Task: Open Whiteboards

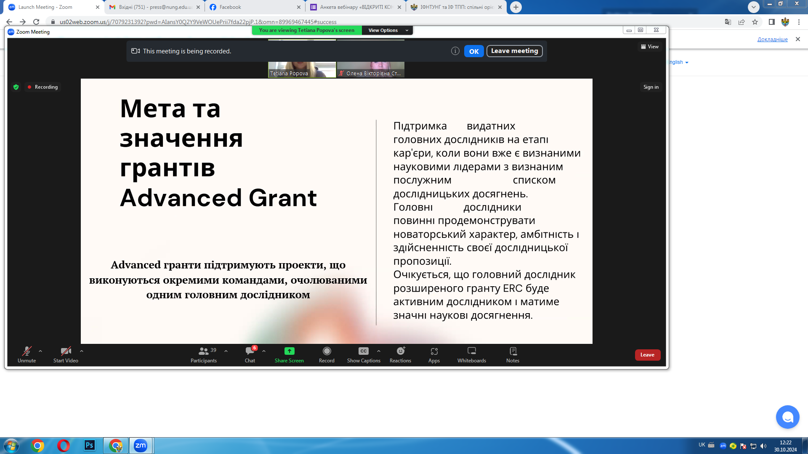Action: (471, 354)
